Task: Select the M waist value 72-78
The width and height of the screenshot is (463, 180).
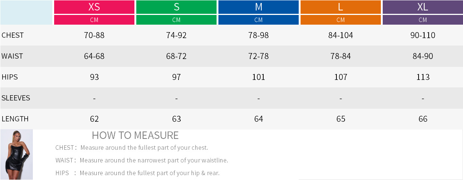Action: (258, 56)
